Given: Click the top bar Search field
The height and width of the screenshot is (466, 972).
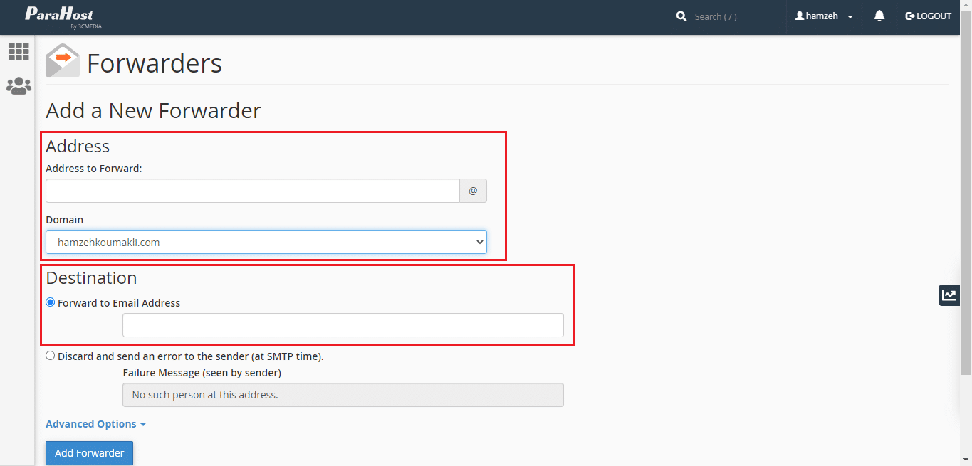Looking at the screenshot, I should click(x=733, y=16).
